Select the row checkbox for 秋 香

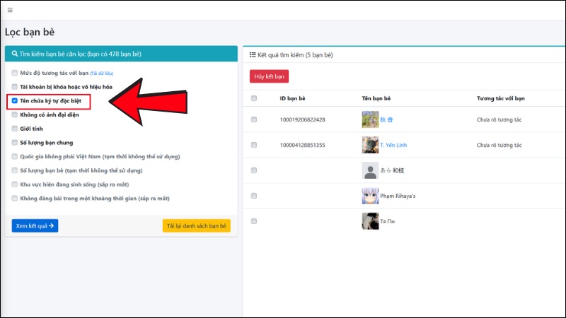click(x=254, y=120)
